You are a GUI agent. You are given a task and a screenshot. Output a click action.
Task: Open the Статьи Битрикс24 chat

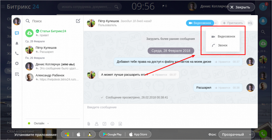[53, 33]
